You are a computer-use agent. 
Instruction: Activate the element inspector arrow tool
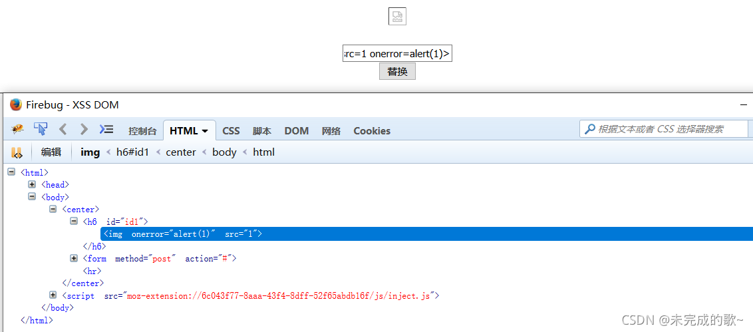(41, 129)
